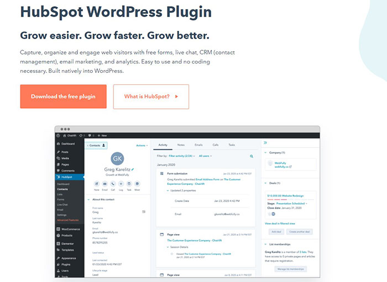Click the Log activity plus icon
Viewport: 387px width, 282px height.
(121, 184)
